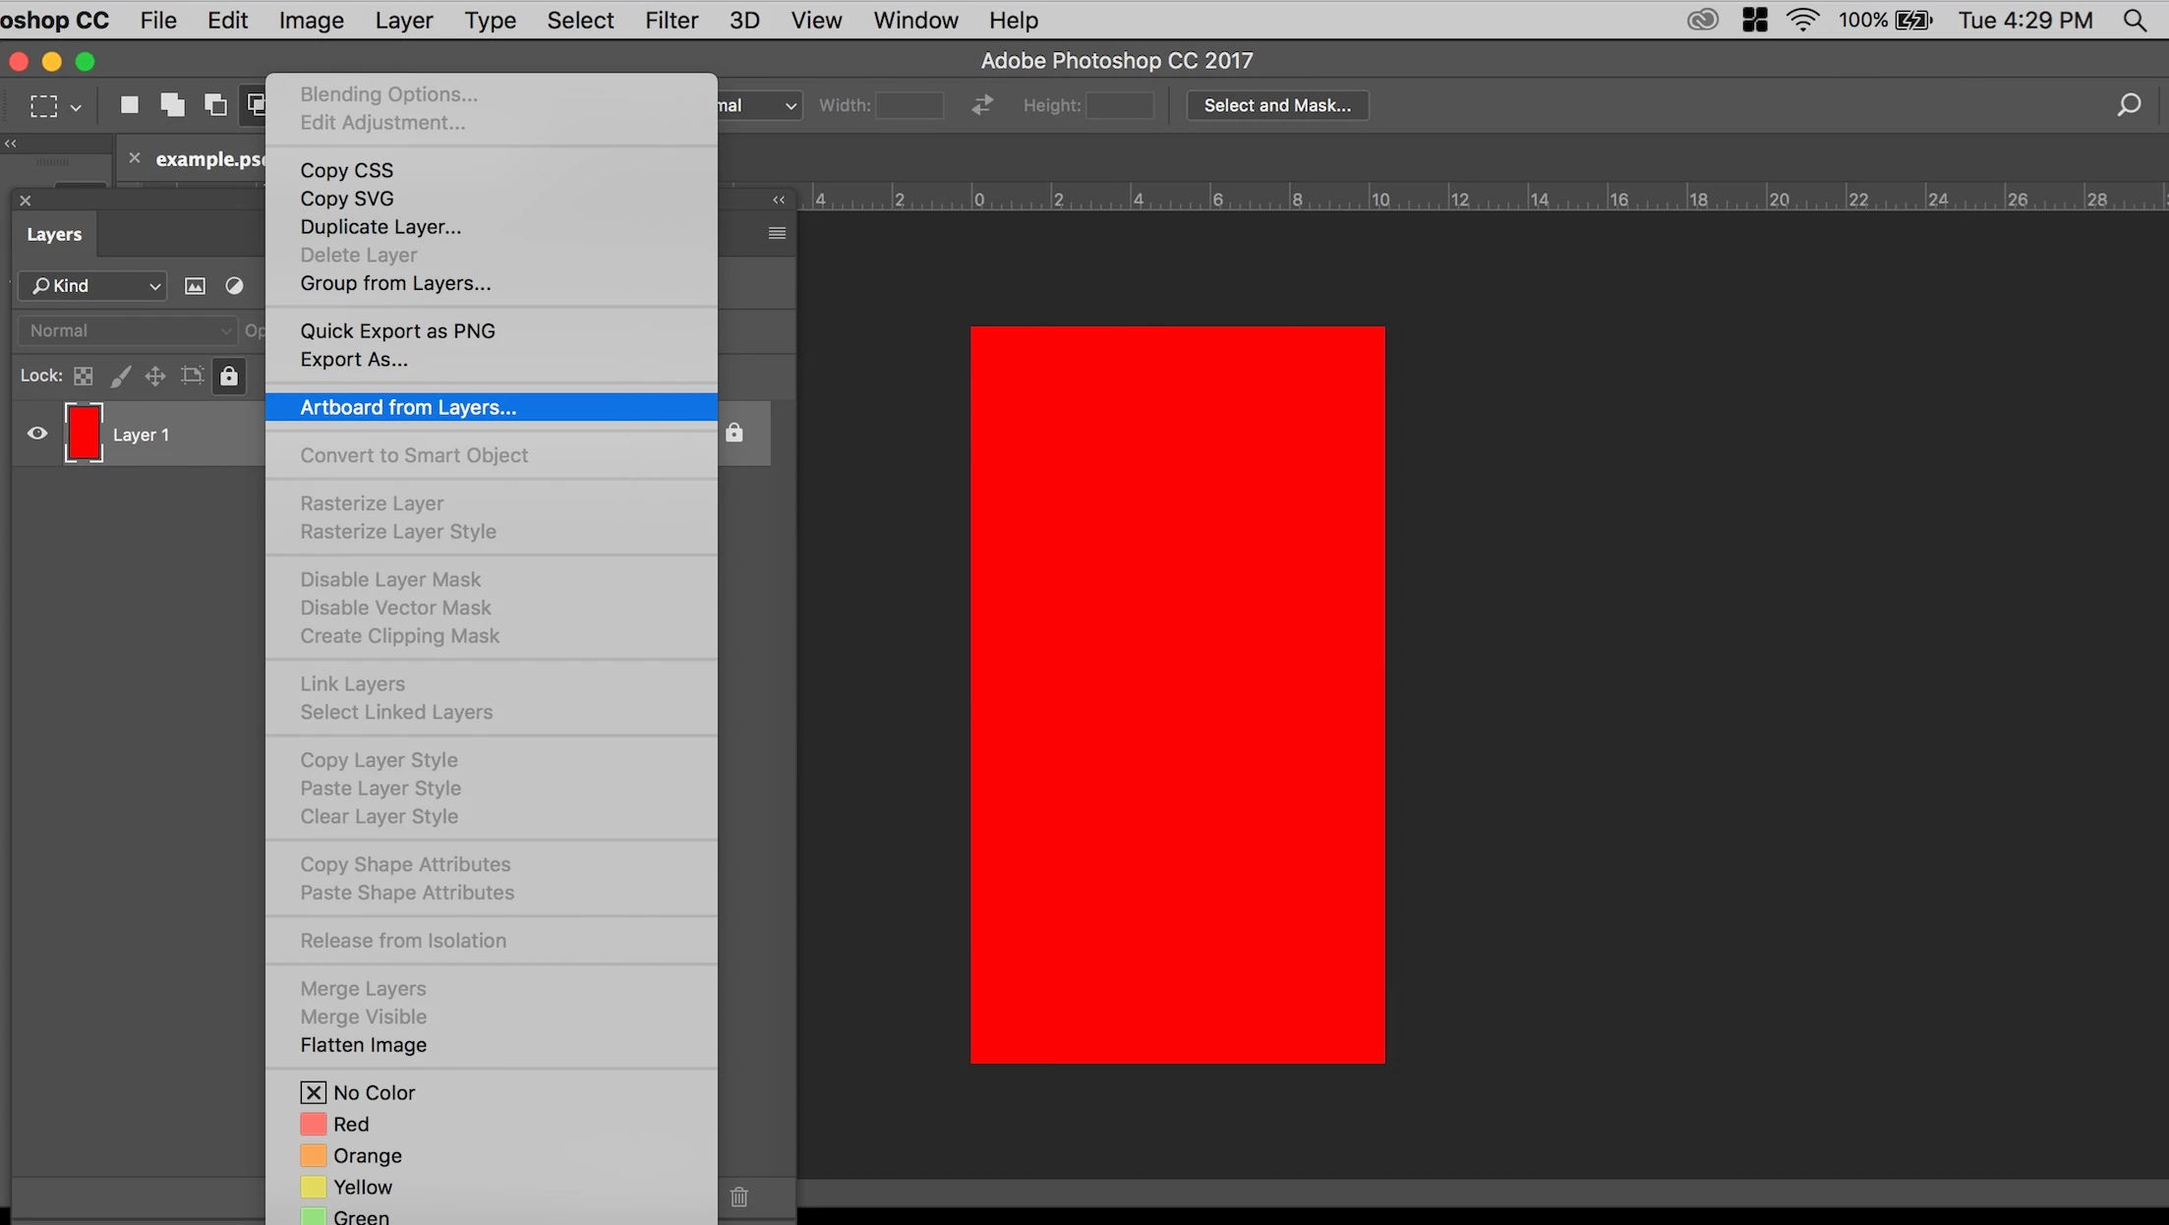2169x1225 pixels.
Task: Expand the marquee tool preset dropdown arrow
Action: click(x=76, y=107)
